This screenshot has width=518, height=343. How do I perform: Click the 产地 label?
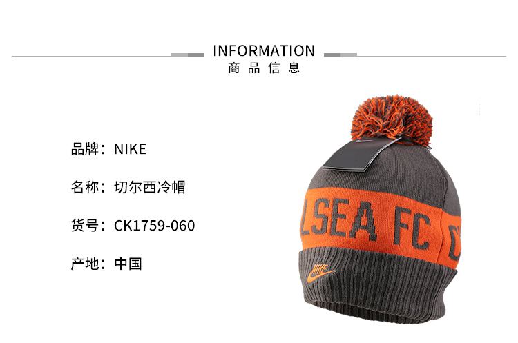[x=85, y=264]
